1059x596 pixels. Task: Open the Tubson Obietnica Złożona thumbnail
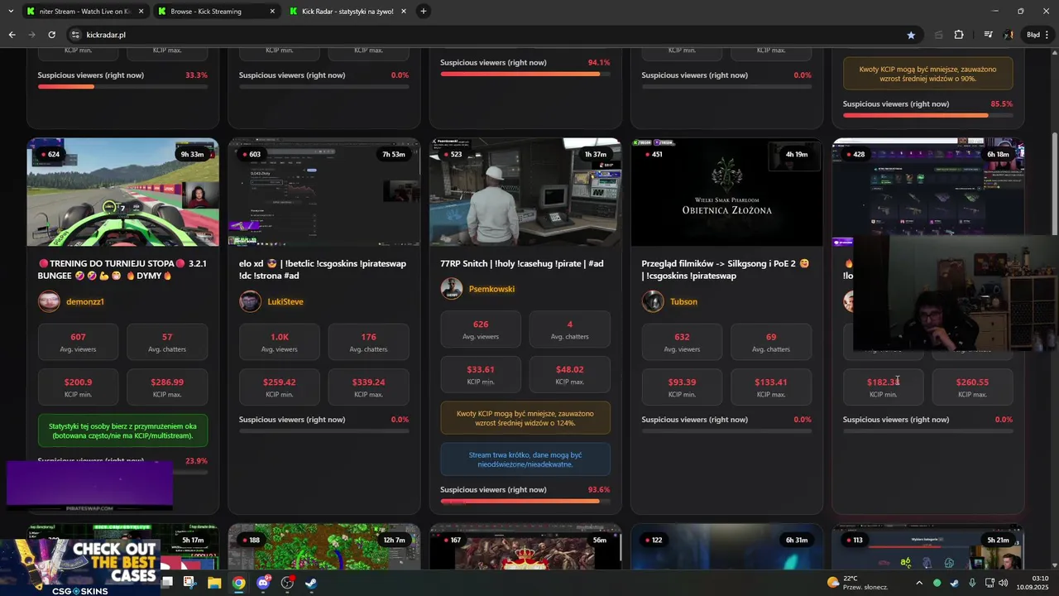(726, 192)
